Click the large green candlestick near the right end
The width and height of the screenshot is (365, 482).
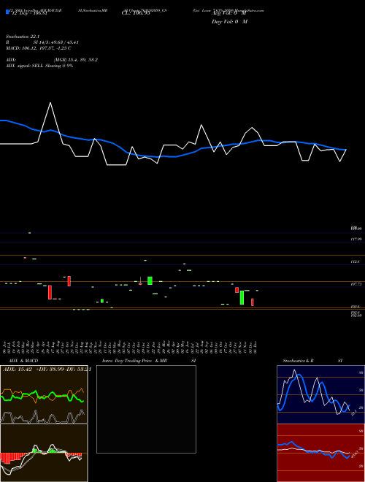pyautogui.click(x=242, y=297)
